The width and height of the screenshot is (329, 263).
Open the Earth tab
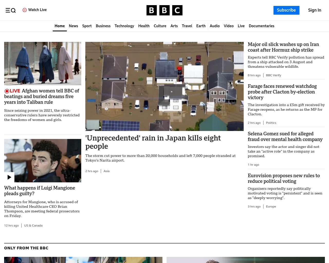click(201, 26)
